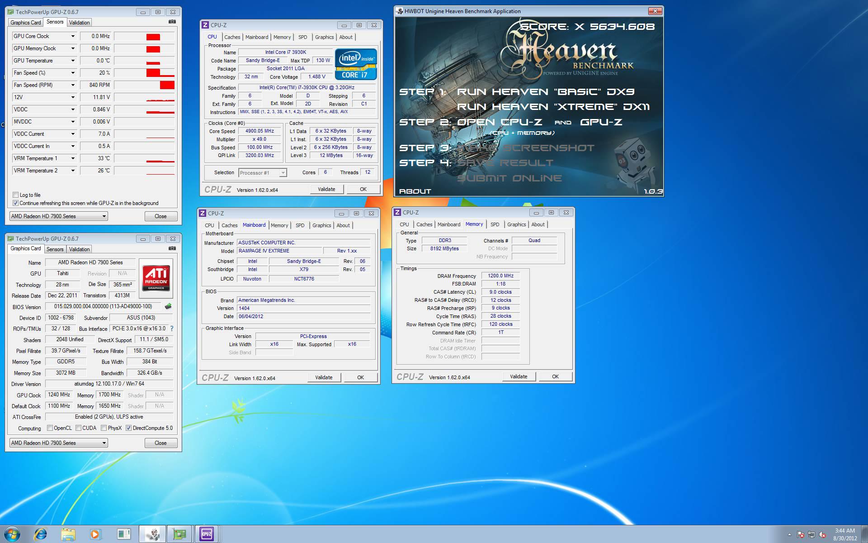
Task: Click the GPU-Z Graphics Card window title icon
Action: (x=10, y=238)
